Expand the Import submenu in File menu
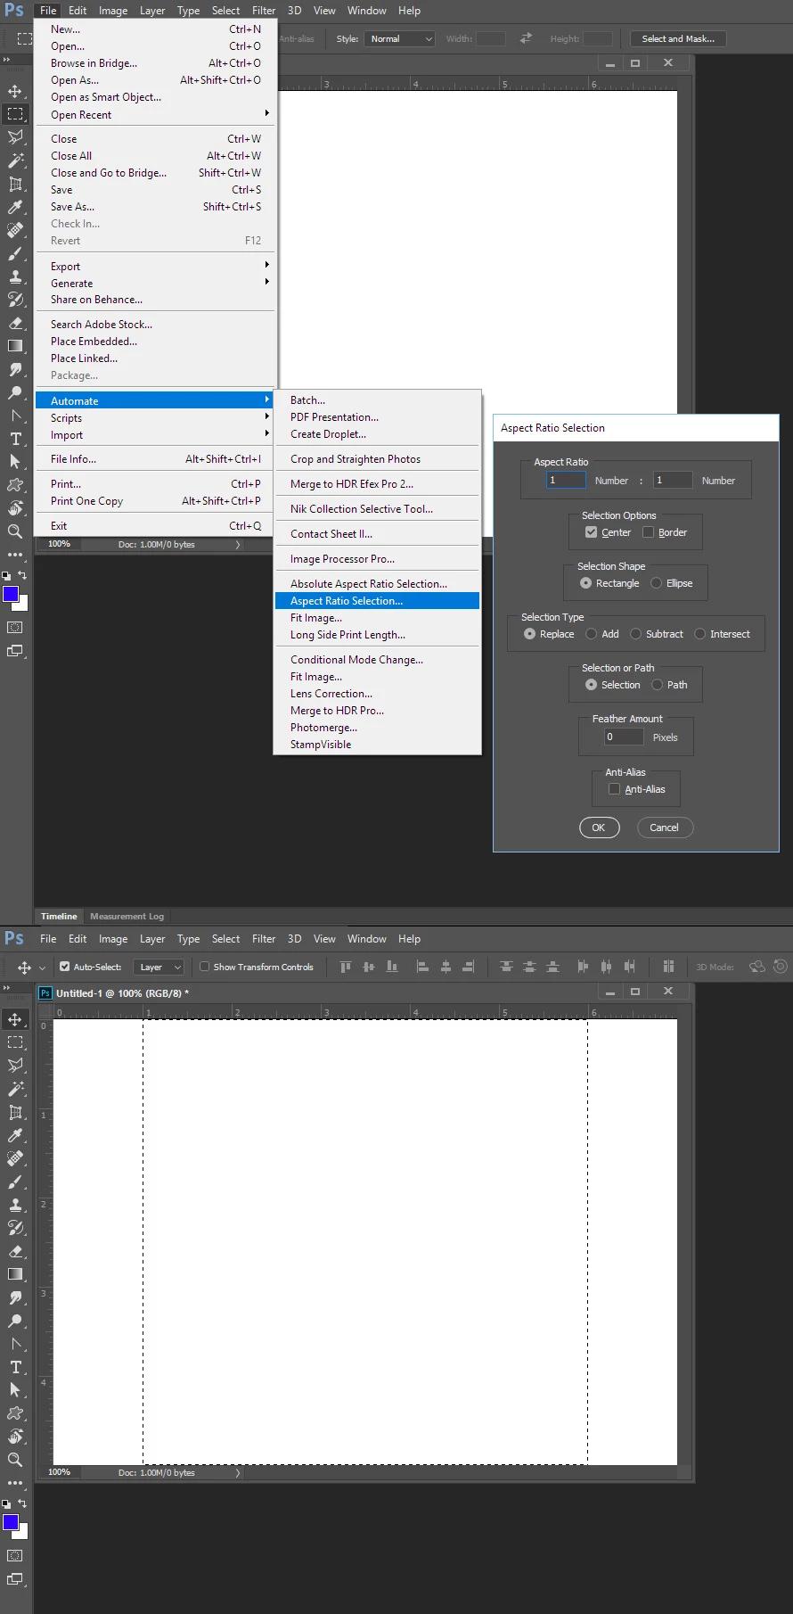 pyautogui.click(x=156, y=434)
